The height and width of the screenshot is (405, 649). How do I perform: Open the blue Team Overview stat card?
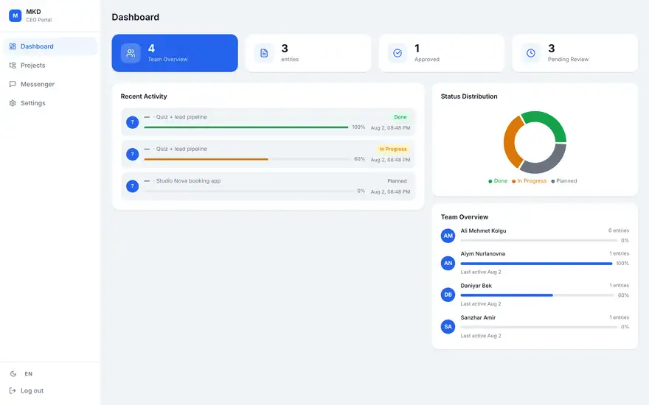(x=175, y=53)
